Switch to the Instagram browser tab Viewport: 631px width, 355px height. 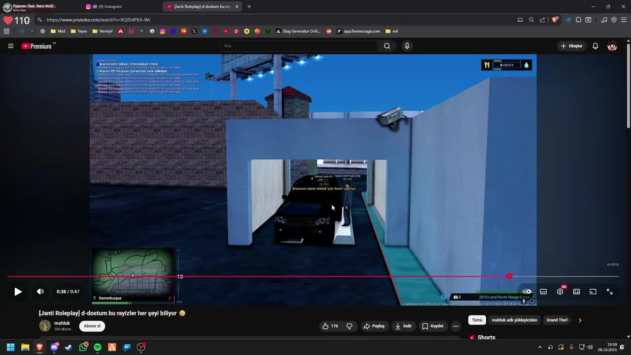(121, 6)
